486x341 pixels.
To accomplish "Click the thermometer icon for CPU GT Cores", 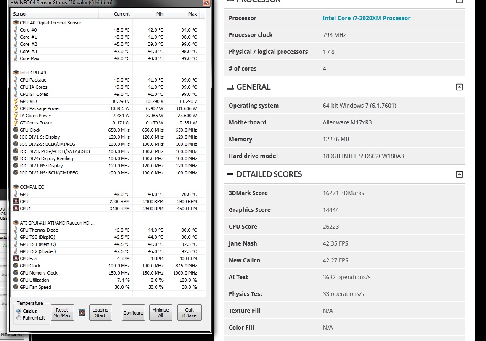I will 16,94.
